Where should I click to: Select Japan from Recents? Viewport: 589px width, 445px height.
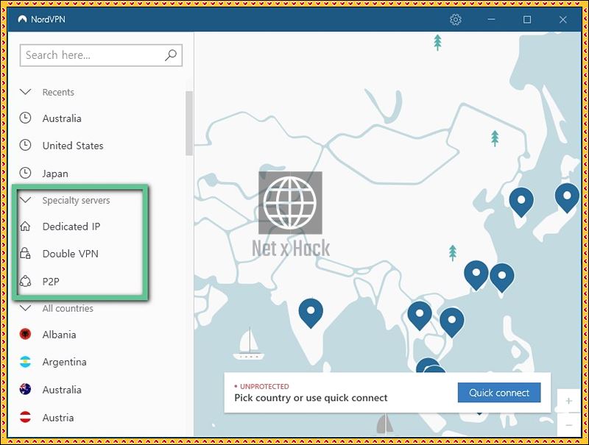click(x=54, y=174)
